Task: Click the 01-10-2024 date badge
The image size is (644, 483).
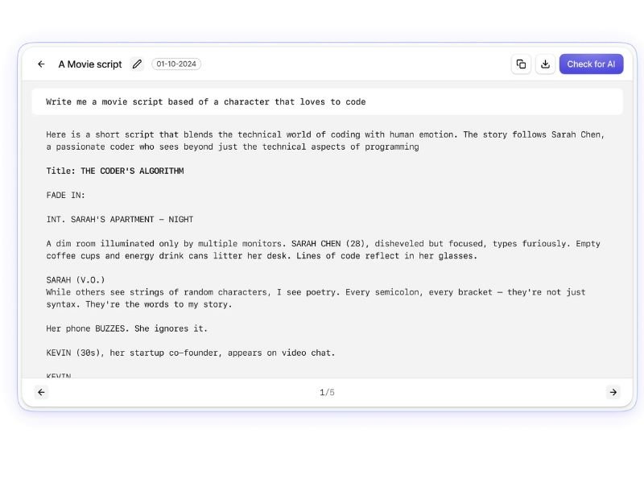Action: click(176, 64)
